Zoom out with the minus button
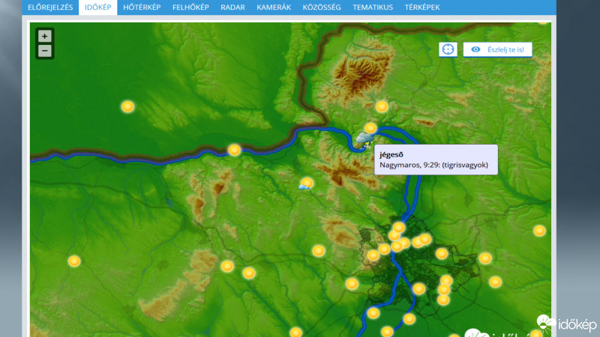 click(45, 51)
